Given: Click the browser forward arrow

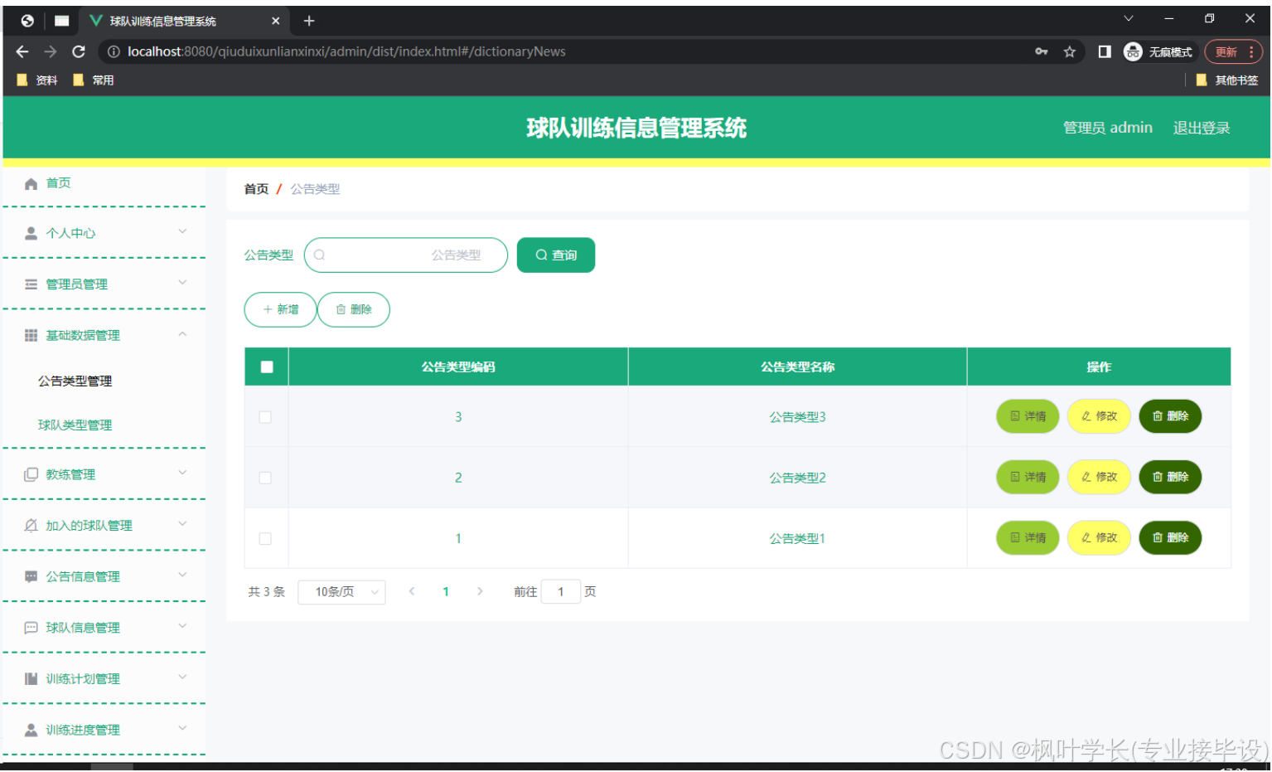Looking at the screenshot, I should (x=51, y=51).
